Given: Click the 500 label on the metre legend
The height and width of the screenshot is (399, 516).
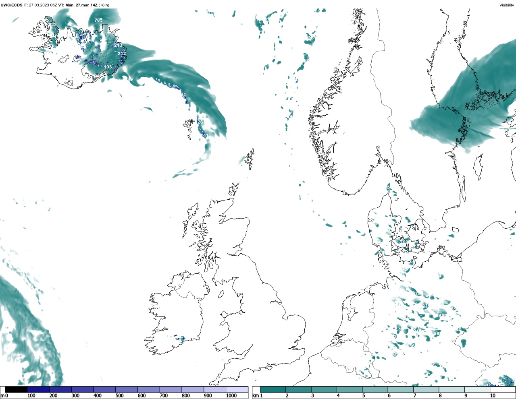Looking at the screenshot, I should coord(120,396).
